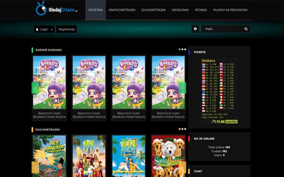Screen dimensions: 284x177
Task: Click the Total online: 187 text
Action: click(219, 147)
